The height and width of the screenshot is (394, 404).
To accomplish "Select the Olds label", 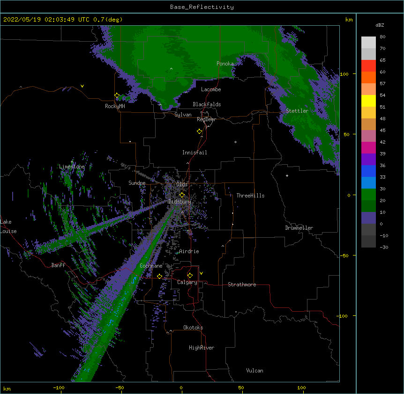I will tap(182, 184).
